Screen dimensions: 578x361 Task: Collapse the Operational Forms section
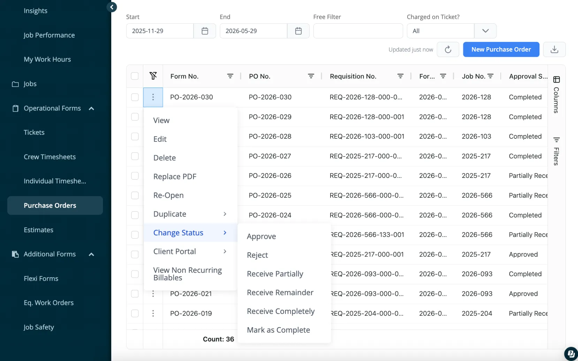coord(91,108)
